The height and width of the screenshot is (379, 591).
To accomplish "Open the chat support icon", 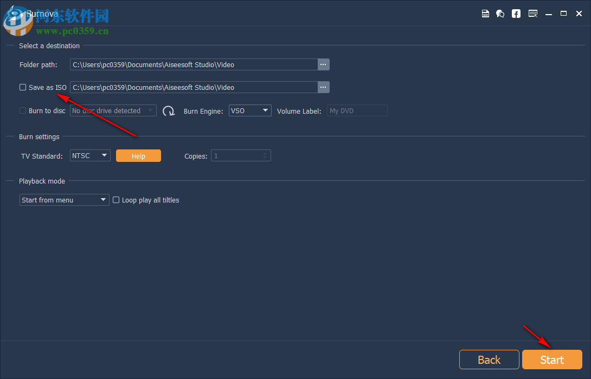I will (500, 14).
